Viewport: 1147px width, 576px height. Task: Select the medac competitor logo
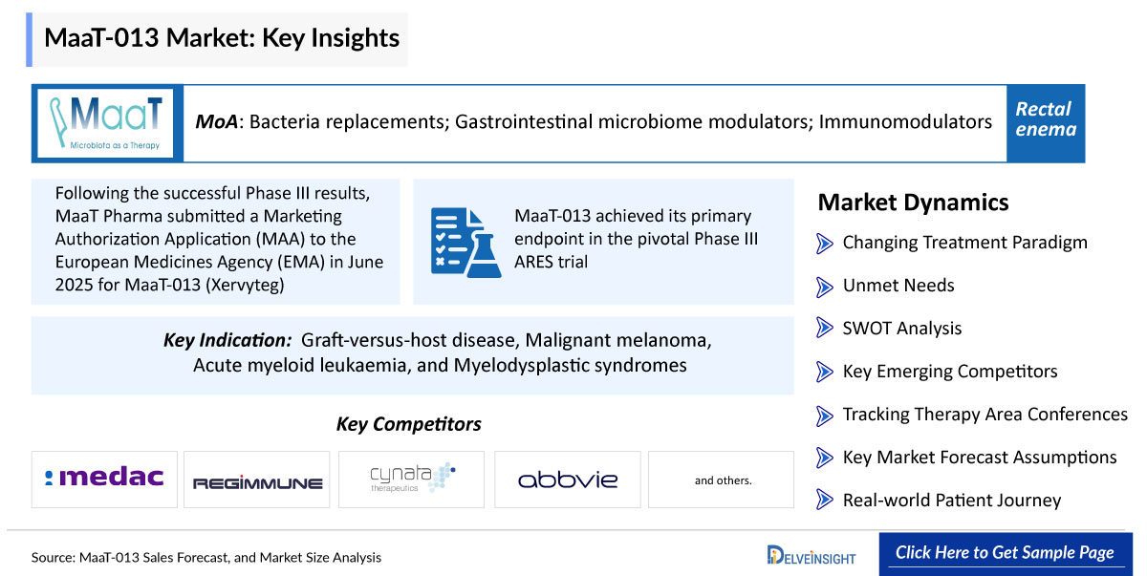104,480
